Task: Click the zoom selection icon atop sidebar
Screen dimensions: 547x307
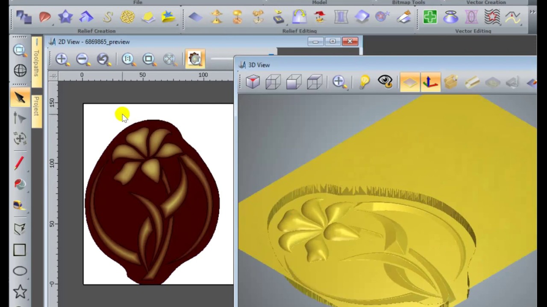Action: 20,50
